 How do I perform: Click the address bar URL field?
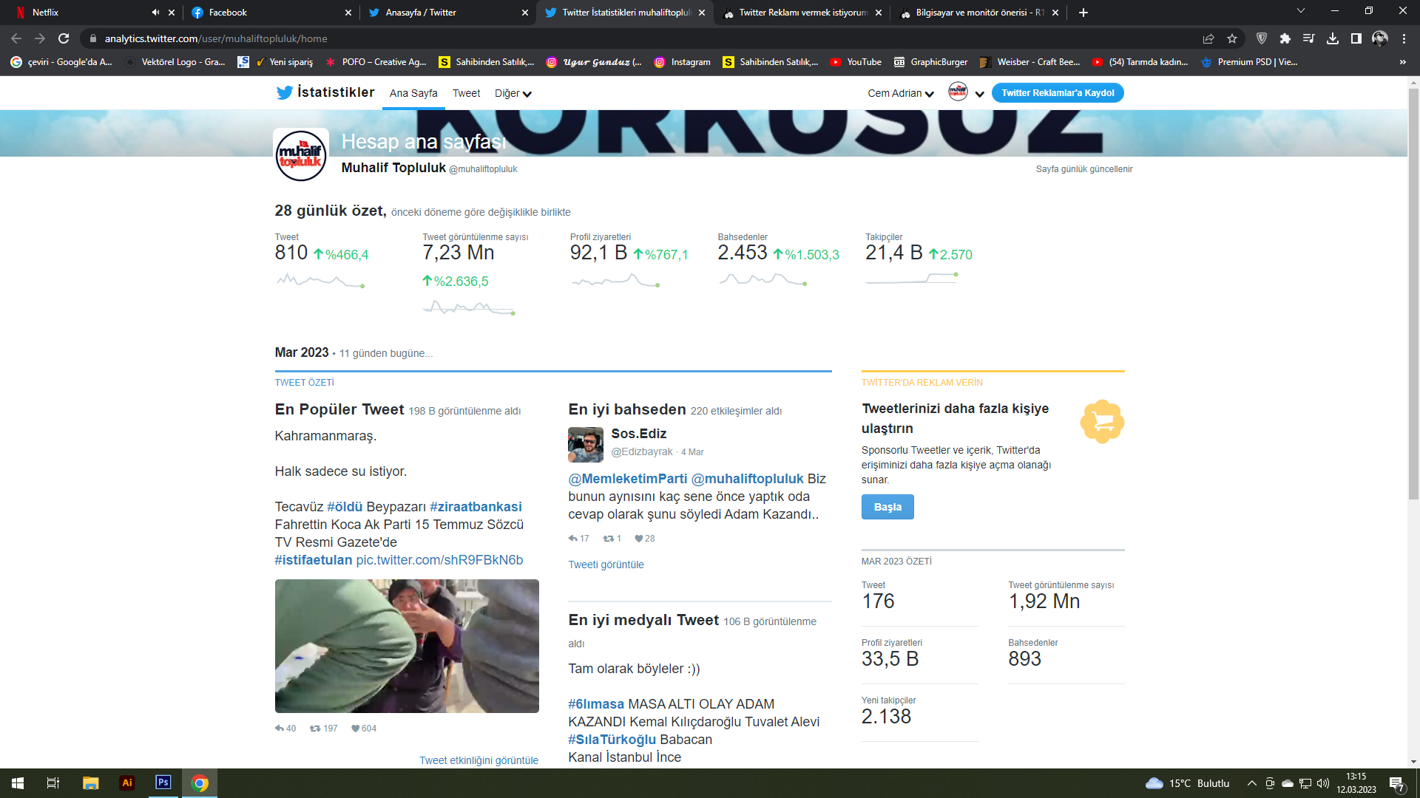pos(643,38)
